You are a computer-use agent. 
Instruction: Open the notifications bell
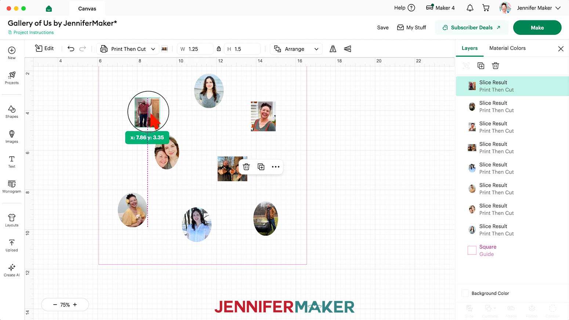[x=470, y=8]
